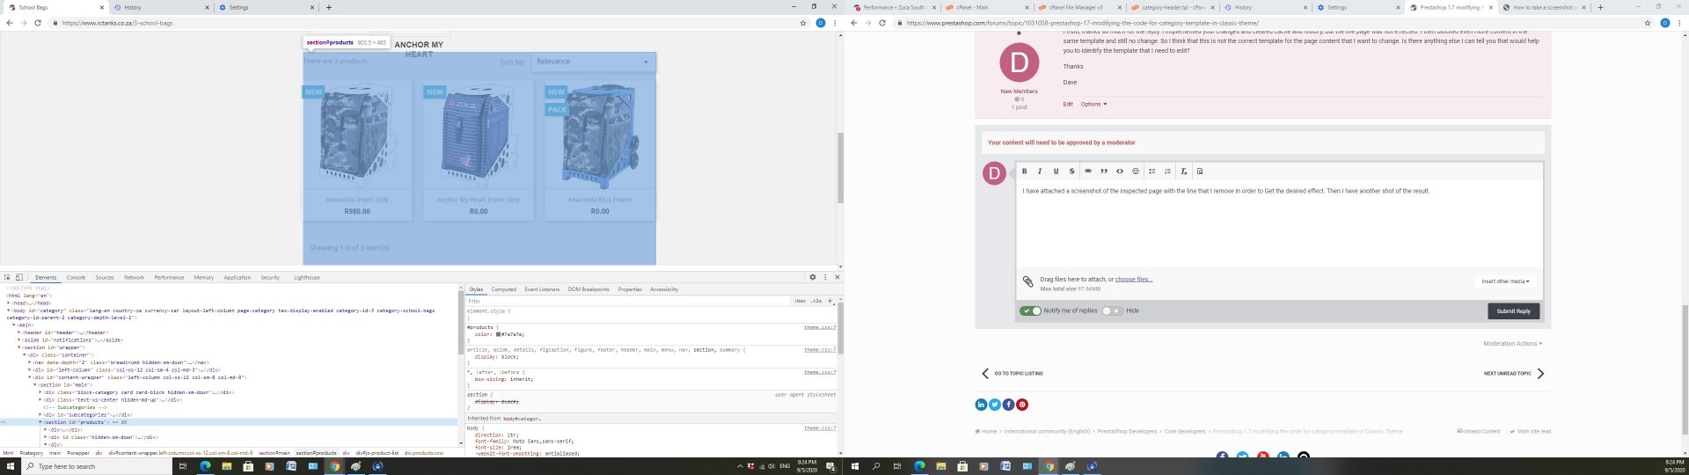1689x475 pixels.
Task: Insert a link in the reply editor
Action: (x=1088, y=172)
